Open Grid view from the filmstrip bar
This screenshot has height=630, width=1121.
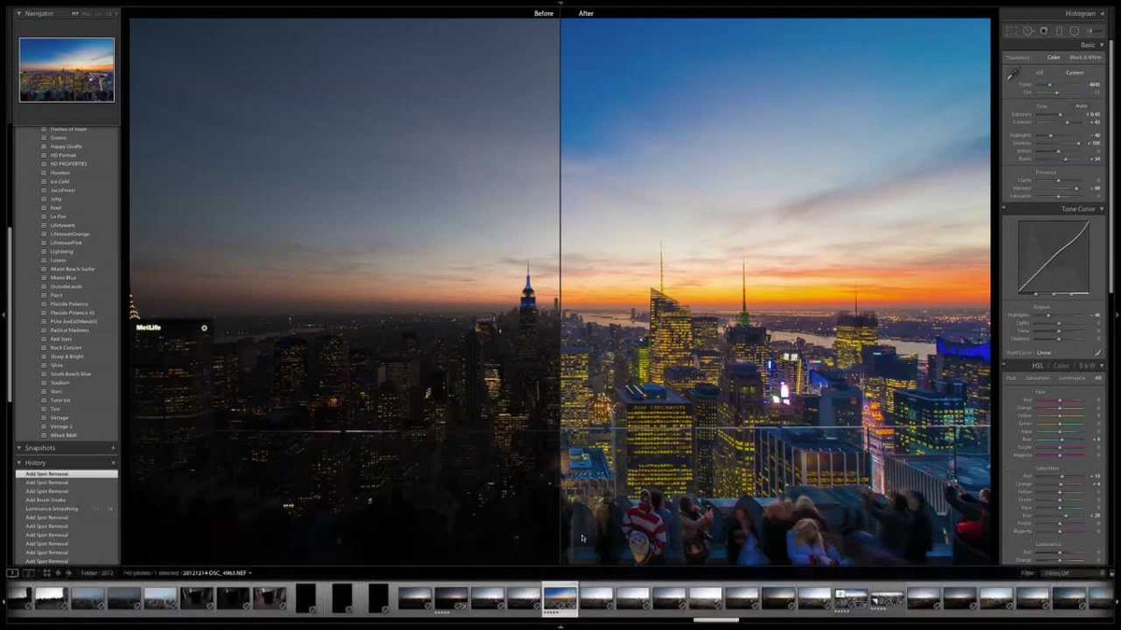47,572
